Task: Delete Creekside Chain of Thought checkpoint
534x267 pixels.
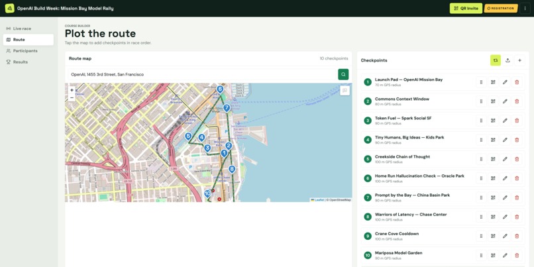Action: pos(517,159)
